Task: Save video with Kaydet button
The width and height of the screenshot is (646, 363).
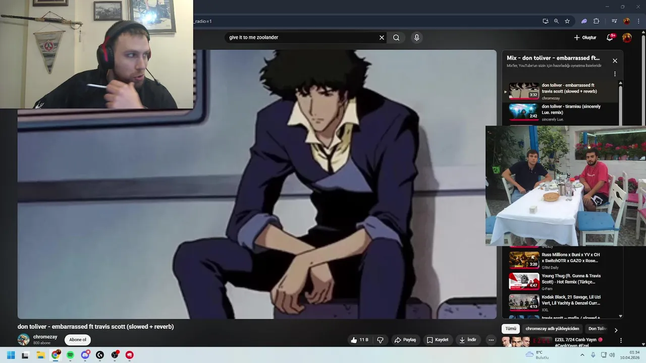Action: pyautogui.click(x=437, y=340)
